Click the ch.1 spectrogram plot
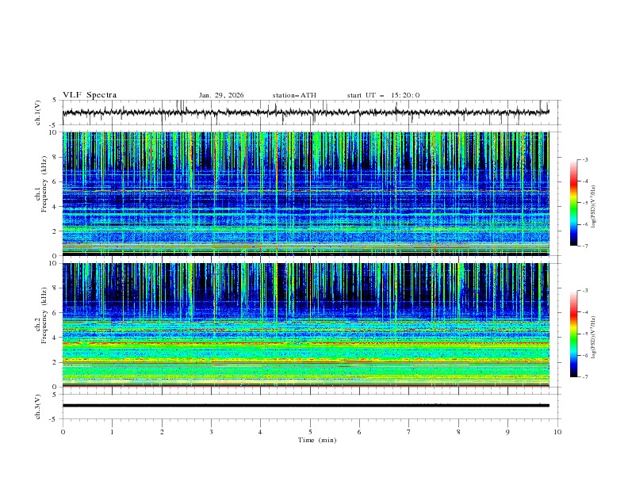The image size is (628, 485). click(309, 194)
